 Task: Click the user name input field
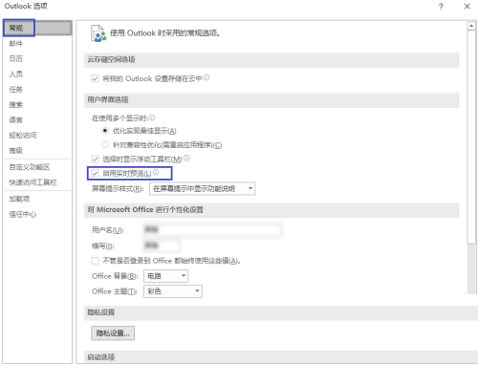click(212, 229)
